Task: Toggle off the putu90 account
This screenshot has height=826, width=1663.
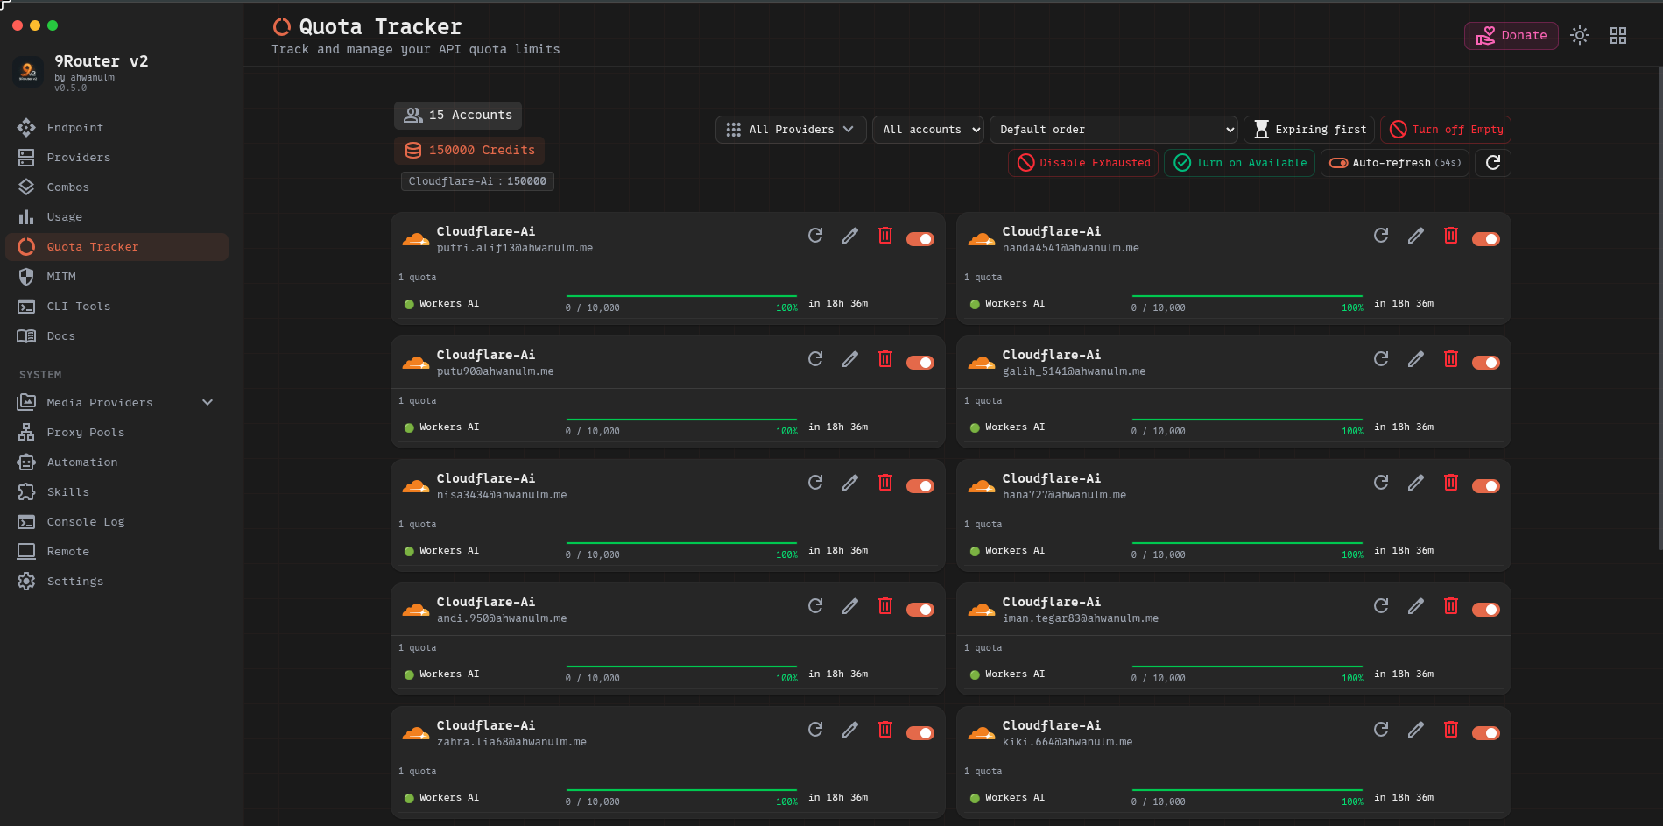Action: coord(920,363)
